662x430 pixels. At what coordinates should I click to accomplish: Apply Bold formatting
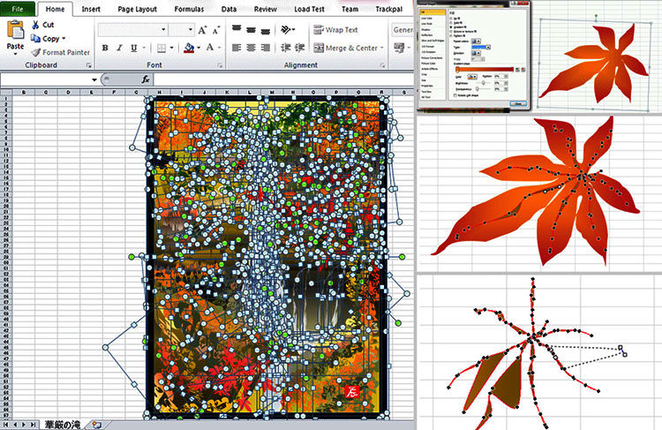pos(105,48)
